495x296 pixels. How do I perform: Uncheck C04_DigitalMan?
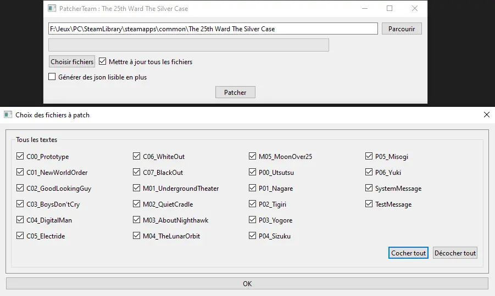click(20, 219)
